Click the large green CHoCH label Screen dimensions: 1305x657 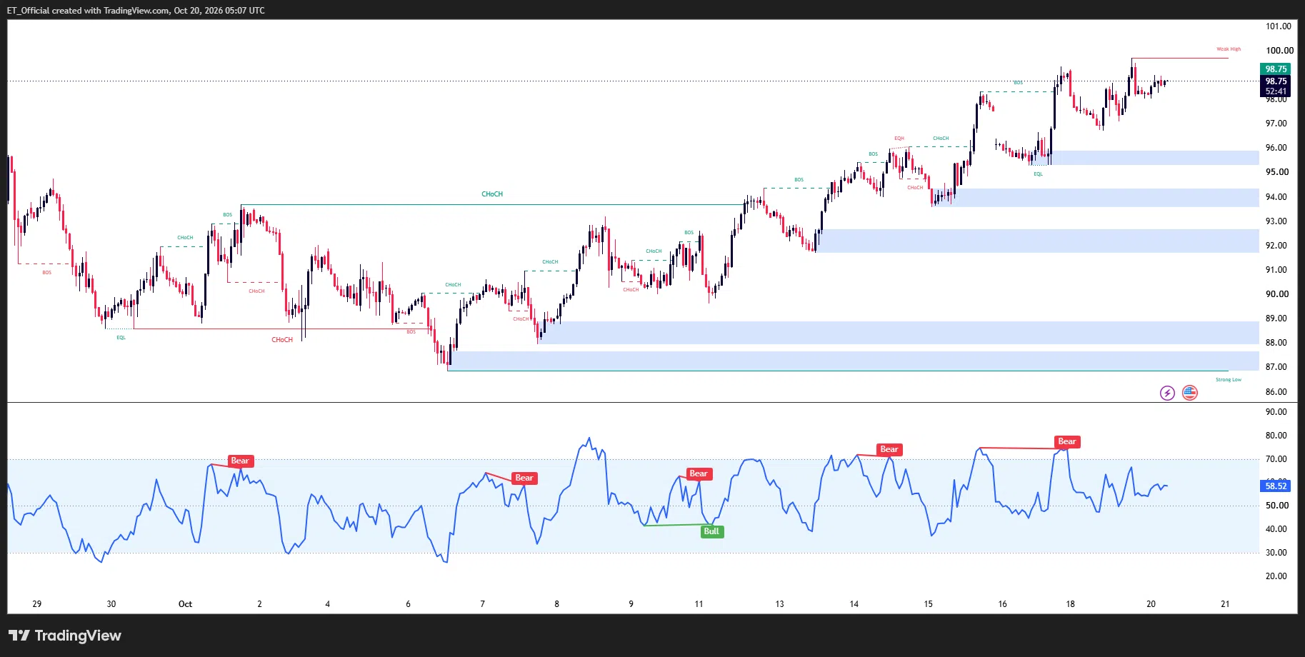click(492, 194)
